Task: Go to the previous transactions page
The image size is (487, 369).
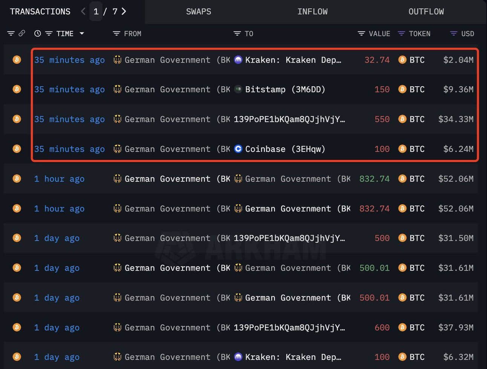Action: pos(83,11)
